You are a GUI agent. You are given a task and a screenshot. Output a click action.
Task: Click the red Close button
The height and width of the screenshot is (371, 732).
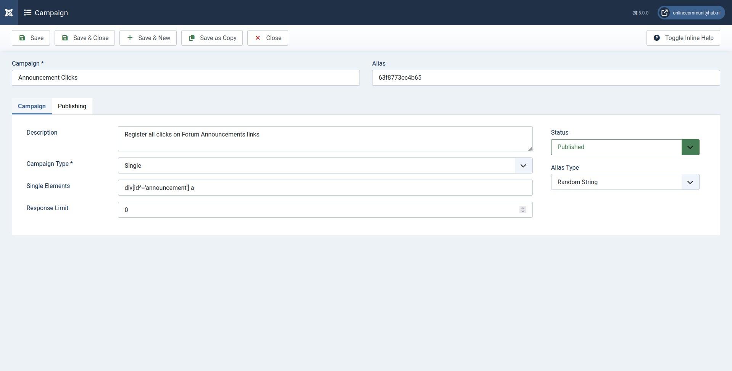click(x=268, y=38)
